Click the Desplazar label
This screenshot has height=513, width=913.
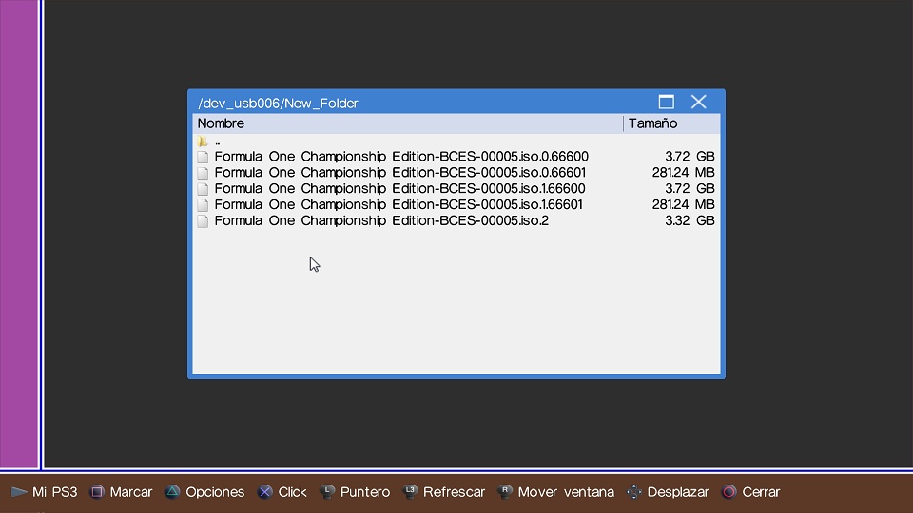click(x=678, y=493)
